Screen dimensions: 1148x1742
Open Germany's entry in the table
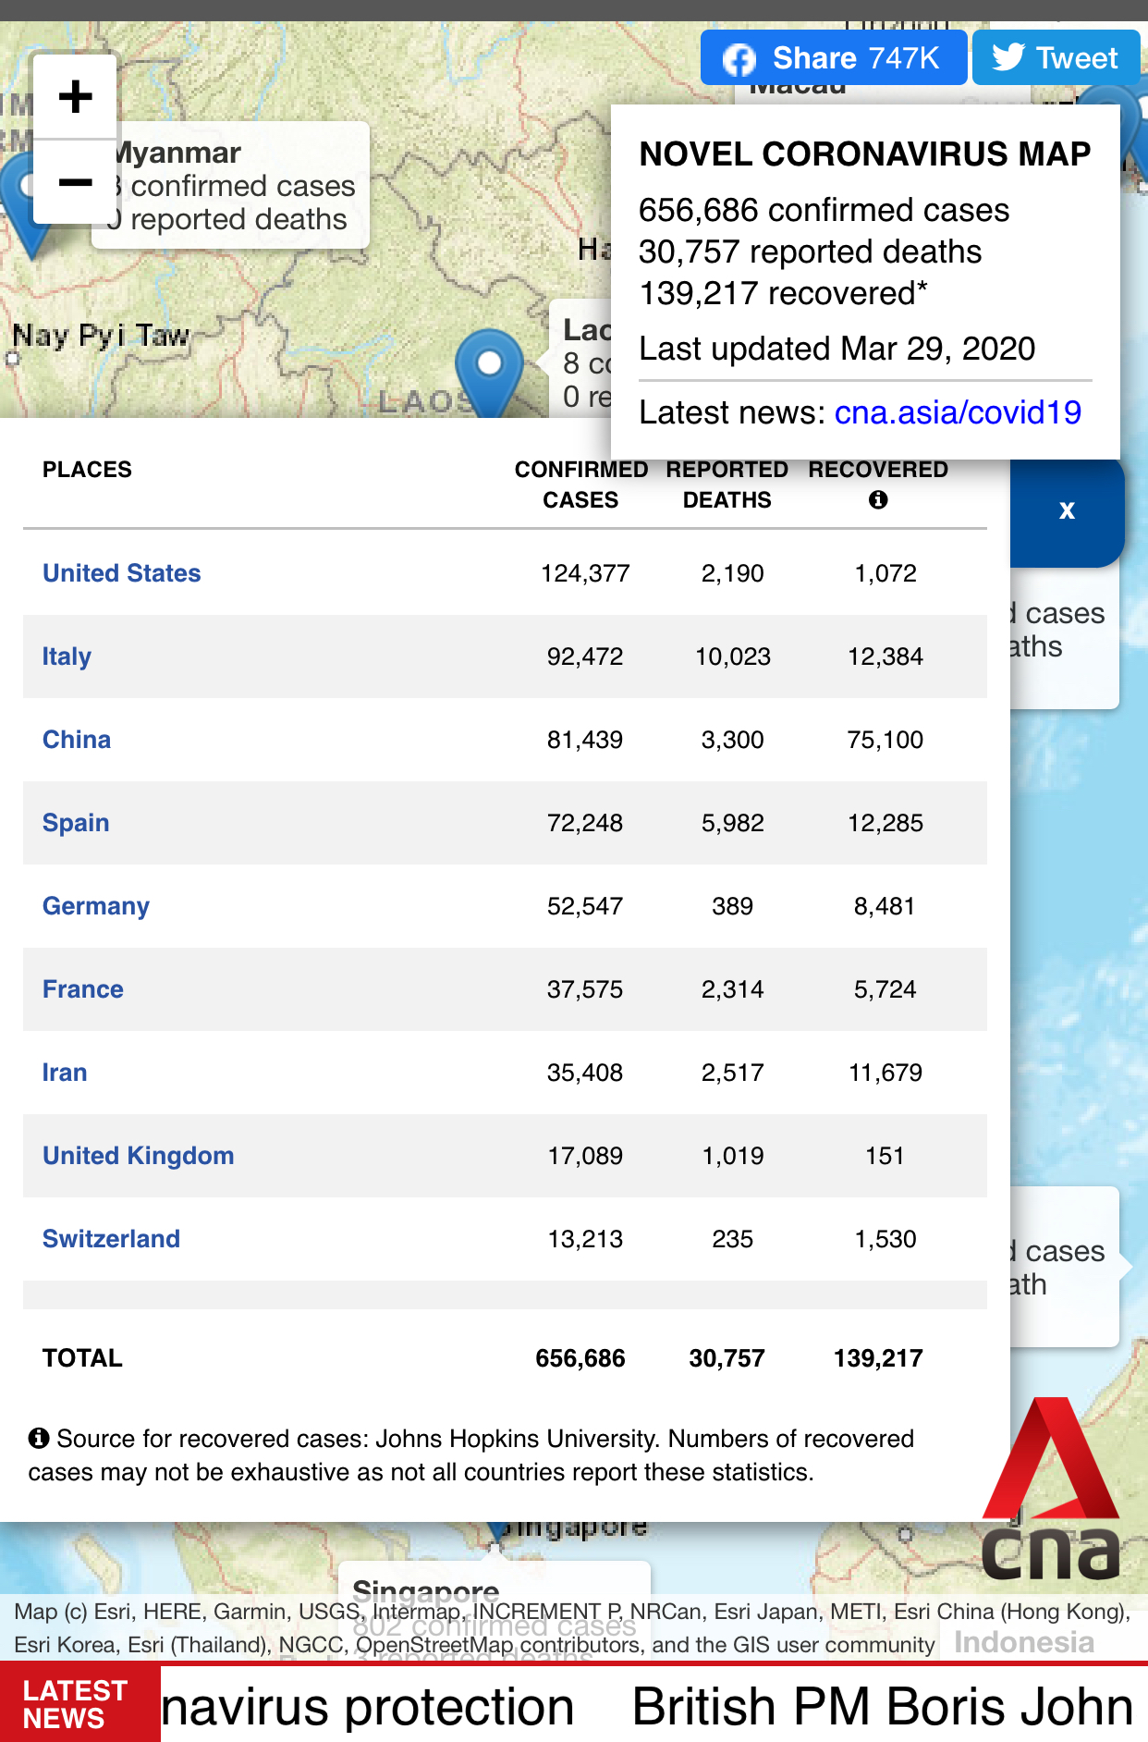pyautogui.click(x=96, y=906)
